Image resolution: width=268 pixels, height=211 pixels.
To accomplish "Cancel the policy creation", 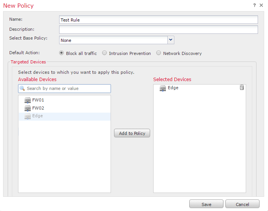I will [x=242, y=204].
